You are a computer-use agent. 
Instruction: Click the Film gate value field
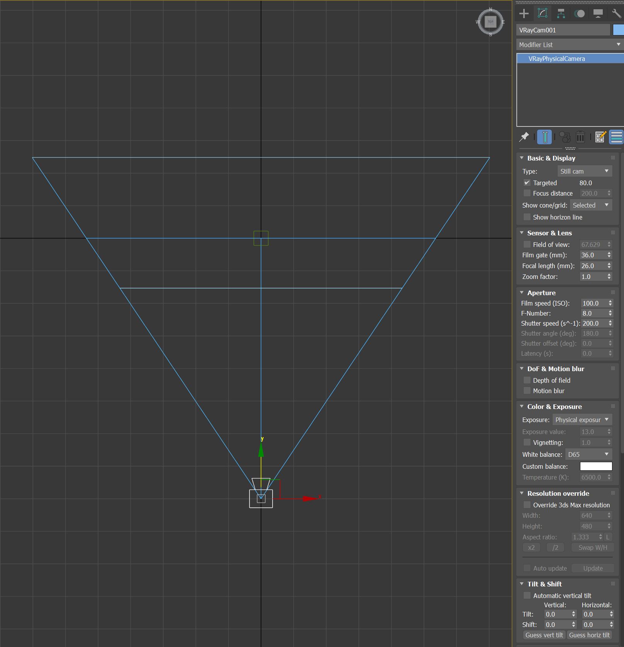coord(592,255)
